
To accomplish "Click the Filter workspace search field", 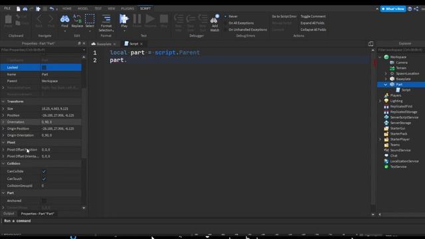I will coord(400,50).
